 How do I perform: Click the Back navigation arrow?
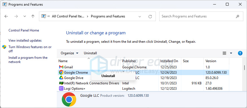tap(6, 16)
